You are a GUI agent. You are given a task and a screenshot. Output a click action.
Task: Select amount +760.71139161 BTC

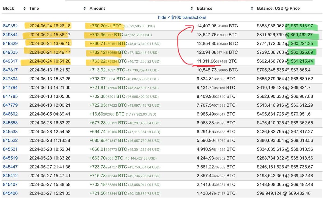tap(108, 44)
